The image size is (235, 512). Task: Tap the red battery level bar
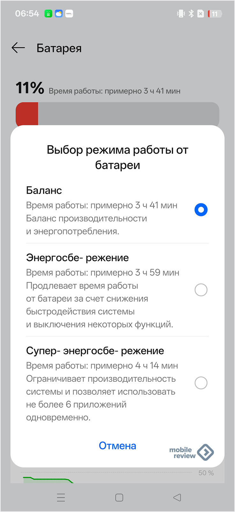(x=27, y=114)
